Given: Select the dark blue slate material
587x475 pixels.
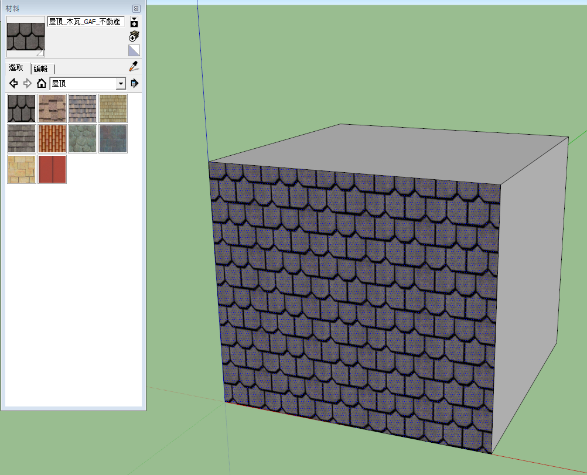Looking at the screenshot, I should click(113, 139).
